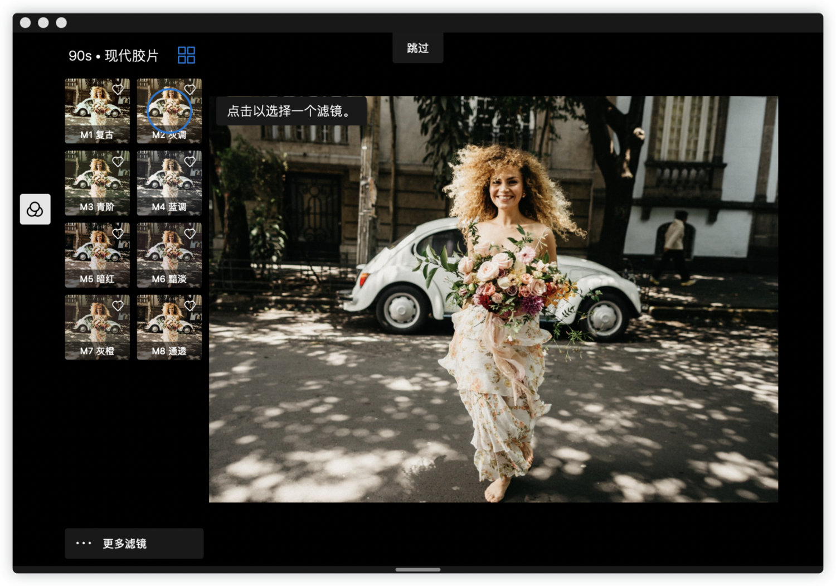Screen dimensions: 836x586
Task: Apply the M1 复古 filter thumbnail
Action: [97, 111]
